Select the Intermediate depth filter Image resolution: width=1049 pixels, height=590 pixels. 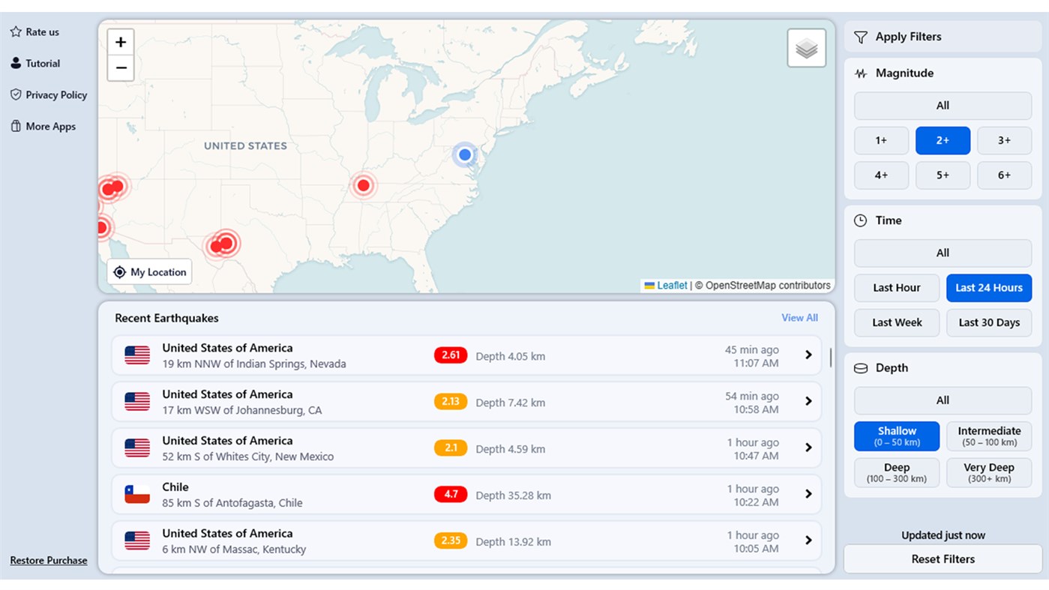(989, 436)
